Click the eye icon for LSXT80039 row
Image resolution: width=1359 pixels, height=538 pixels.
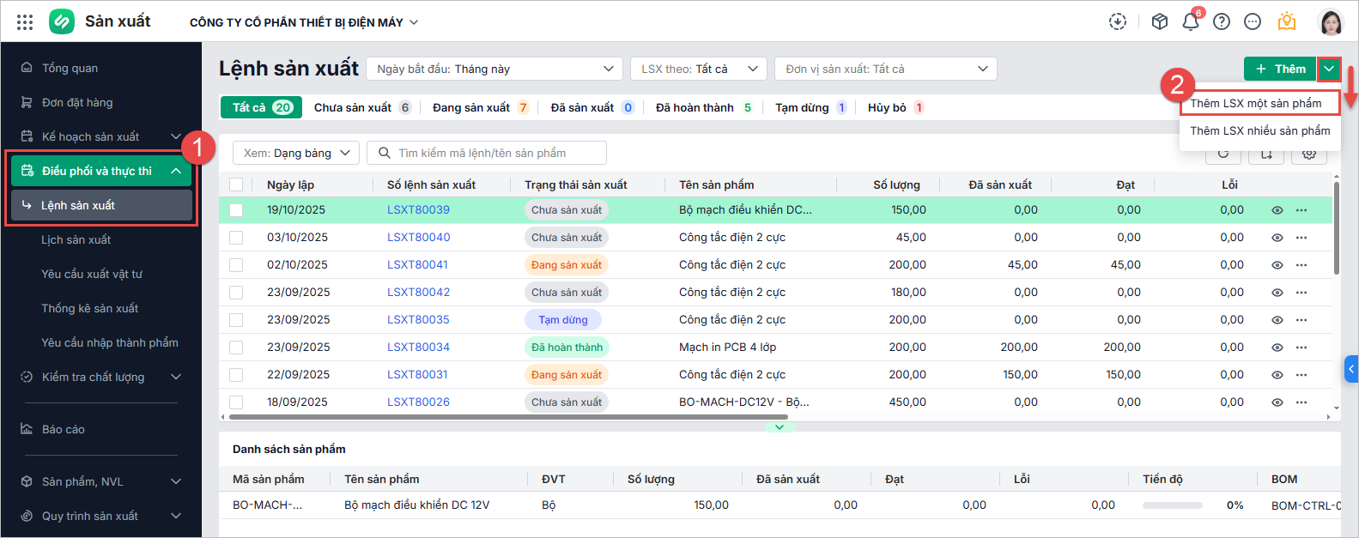(x=1277, y=210)
